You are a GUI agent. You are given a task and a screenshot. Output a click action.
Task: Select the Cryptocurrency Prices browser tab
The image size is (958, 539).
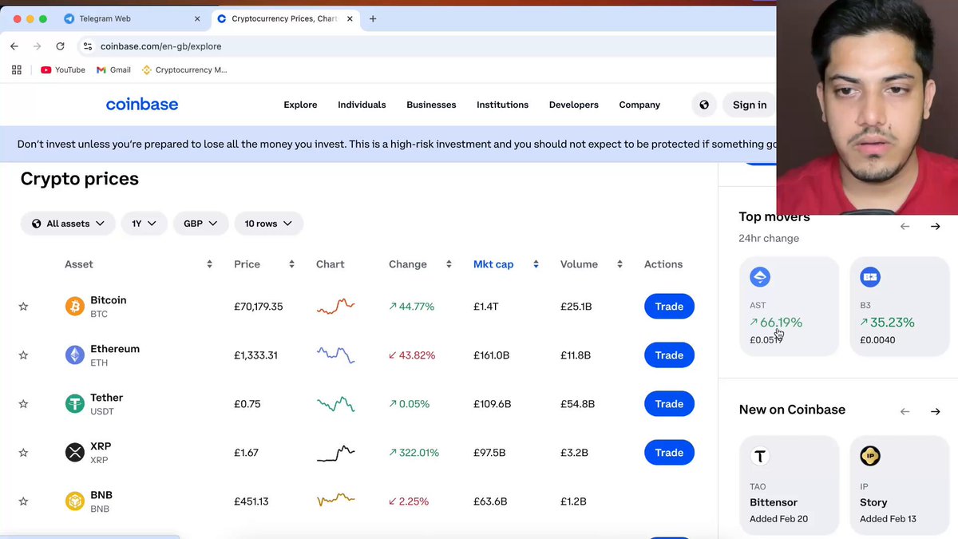(285, 18)
